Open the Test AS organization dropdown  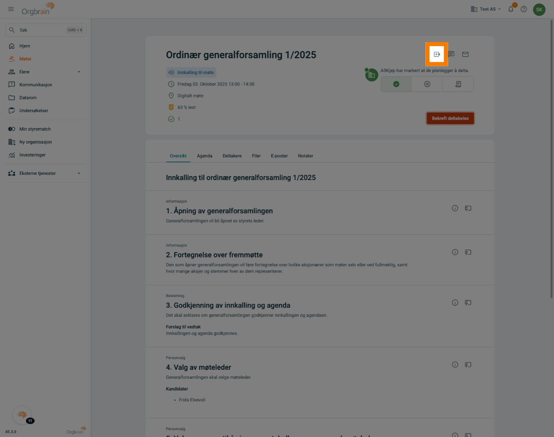[486, 9]
